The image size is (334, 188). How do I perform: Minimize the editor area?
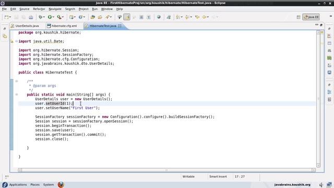click(317, 25)
